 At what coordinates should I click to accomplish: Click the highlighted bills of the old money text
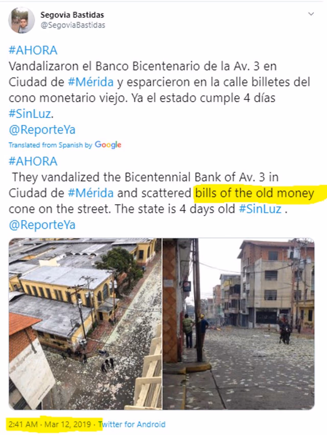point(255,193)
